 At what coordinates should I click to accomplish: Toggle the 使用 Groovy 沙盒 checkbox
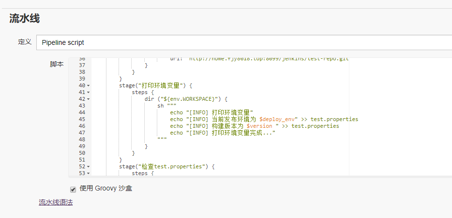[73, 189]
